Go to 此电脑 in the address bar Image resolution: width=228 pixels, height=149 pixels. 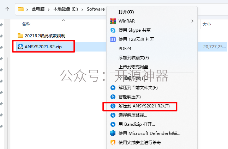click(38, 9)
